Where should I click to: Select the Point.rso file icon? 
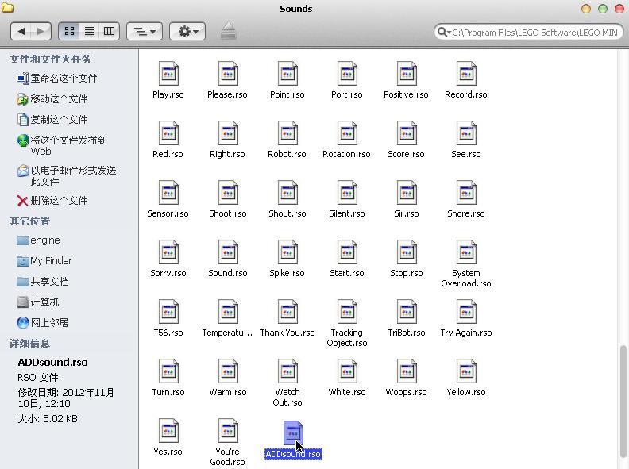click(287, 74)
